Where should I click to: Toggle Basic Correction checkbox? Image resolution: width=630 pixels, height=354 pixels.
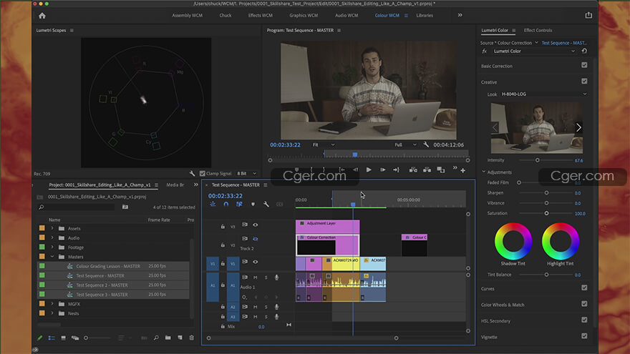pos(584,65)
